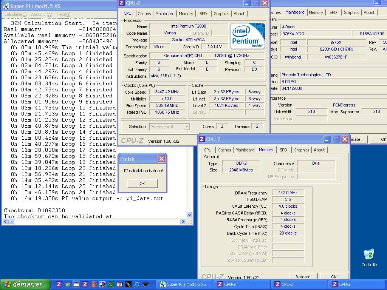The width and height of the screenshot is (387, 290).
Task: Switch to CPU tab in memory CPU-Z window
Action: [x=207, y=150]
